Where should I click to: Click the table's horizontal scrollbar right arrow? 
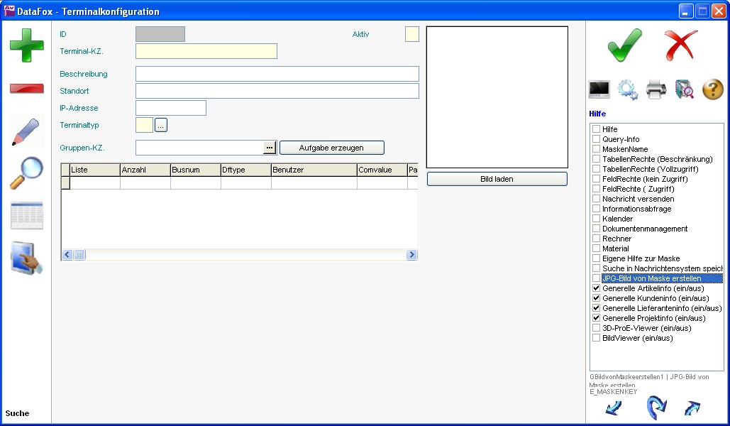click(411, 255)
